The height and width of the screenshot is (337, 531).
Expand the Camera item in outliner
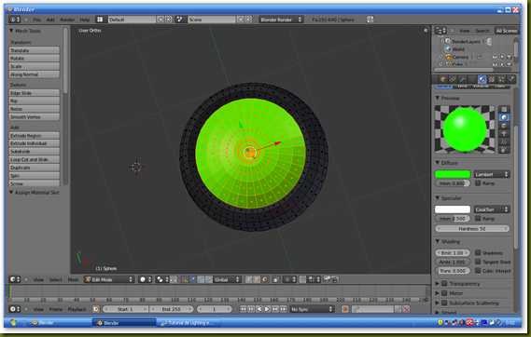(x=440, y=57)
